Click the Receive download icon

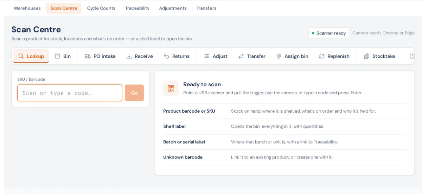(x=129, y=56)
